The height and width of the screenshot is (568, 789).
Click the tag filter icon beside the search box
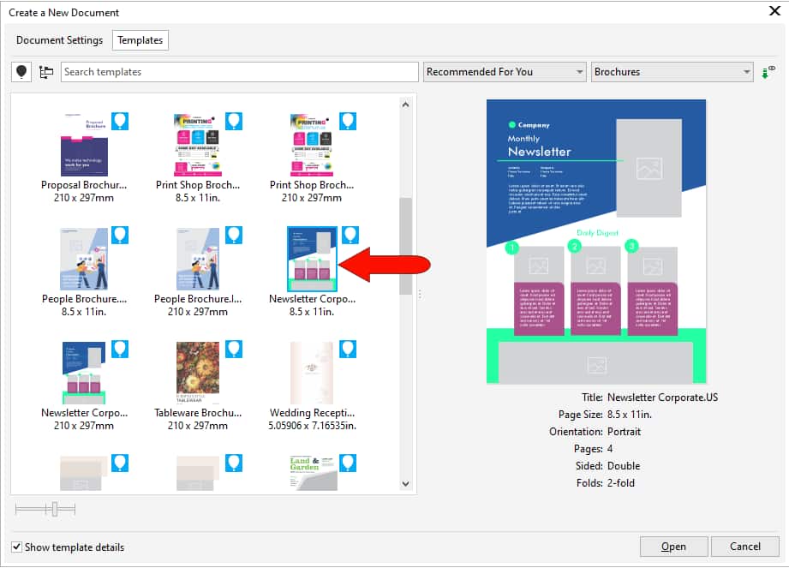pyautogui.click(x=21, y=71)
